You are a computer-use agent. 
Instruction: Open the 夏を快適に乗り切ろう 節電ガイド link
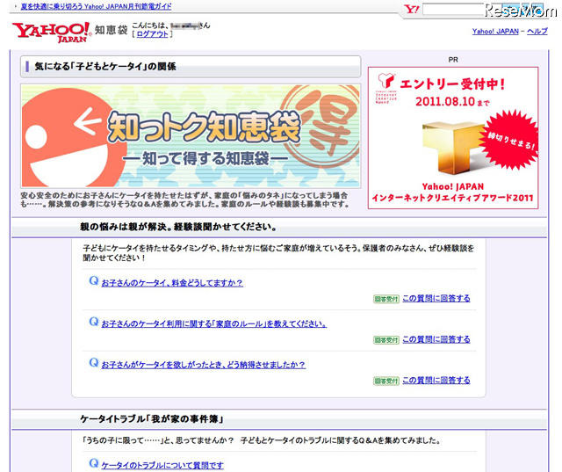[x=96, y=6]
